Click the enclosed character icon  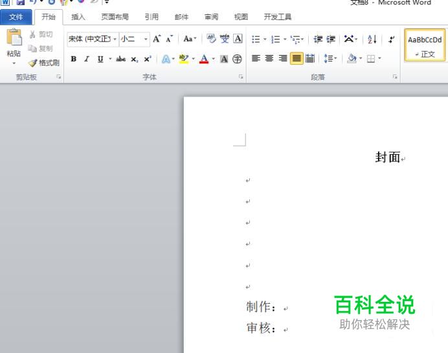pos(237,59)
